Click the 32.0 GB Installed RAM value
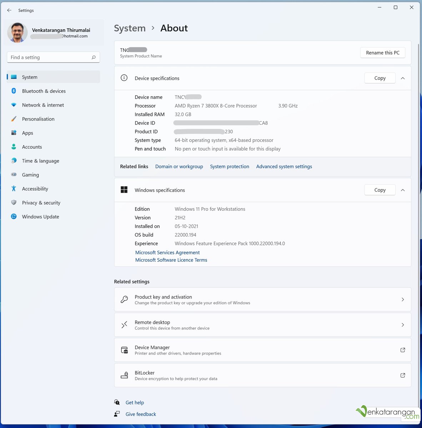The width and height of the screenshot is (422, 428). point(183,114)
